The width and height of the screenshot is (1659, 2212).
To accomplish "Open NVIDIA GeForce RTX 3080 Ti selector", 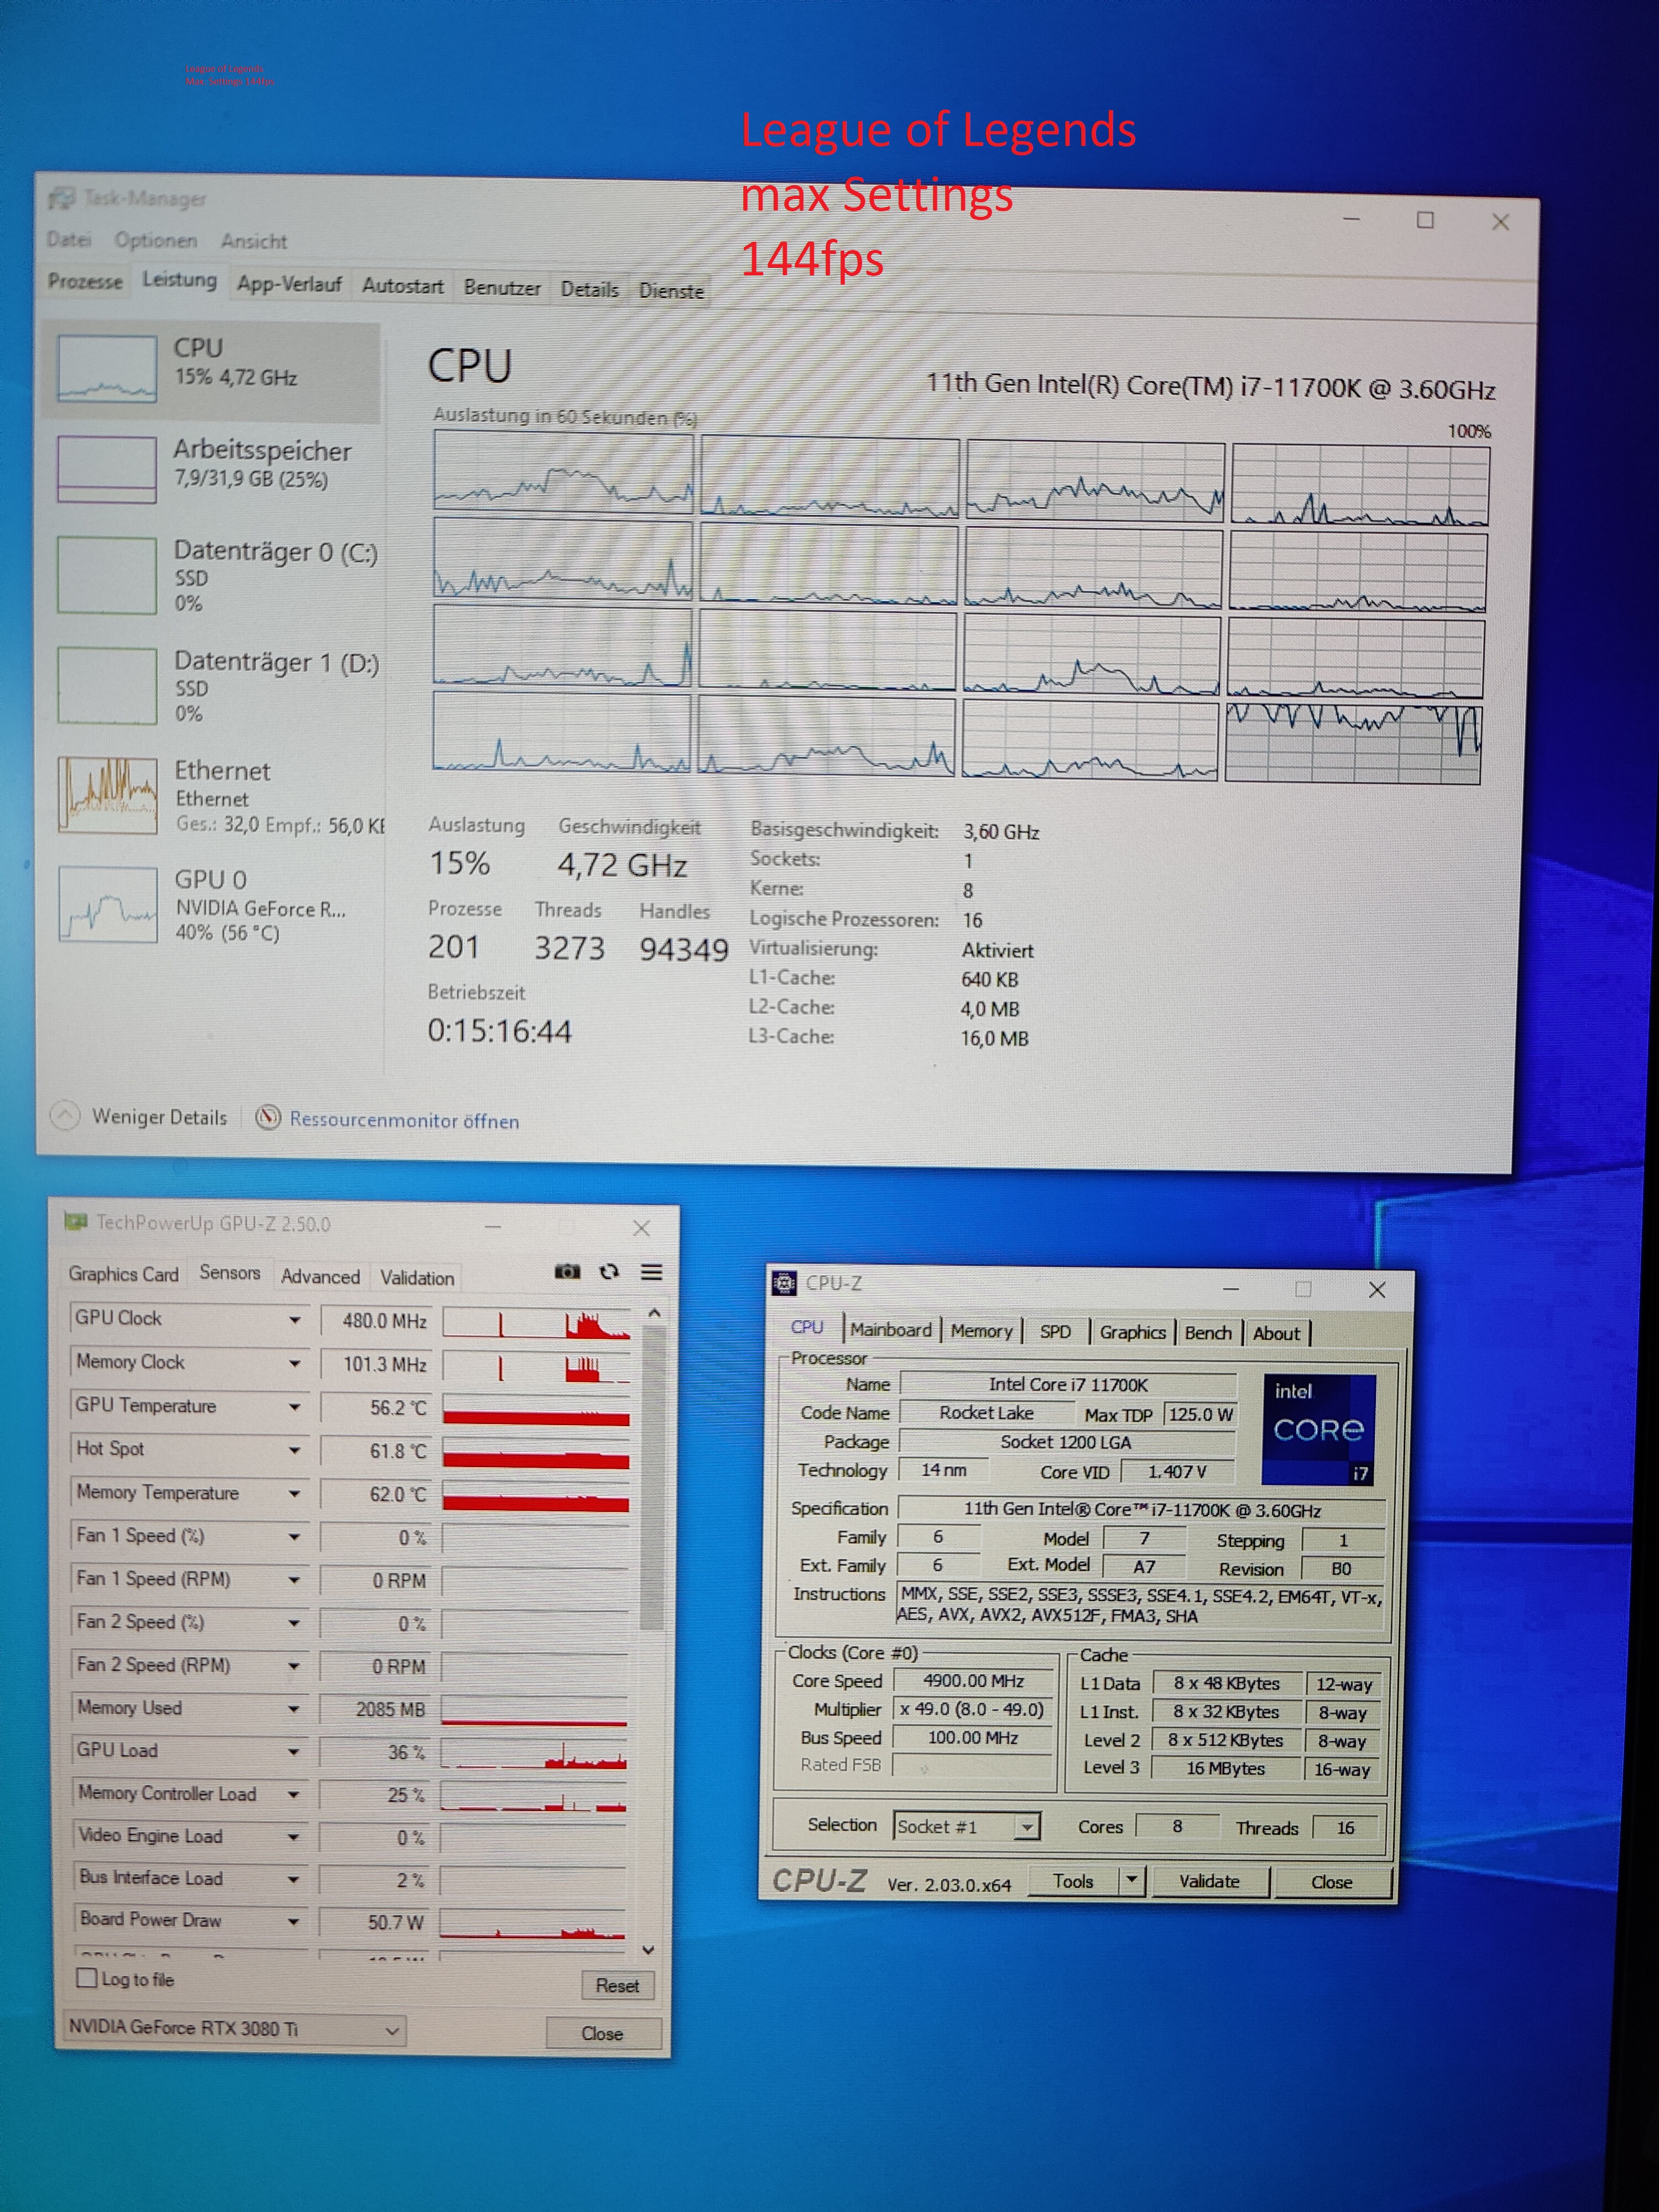I will click(234, 2028).
